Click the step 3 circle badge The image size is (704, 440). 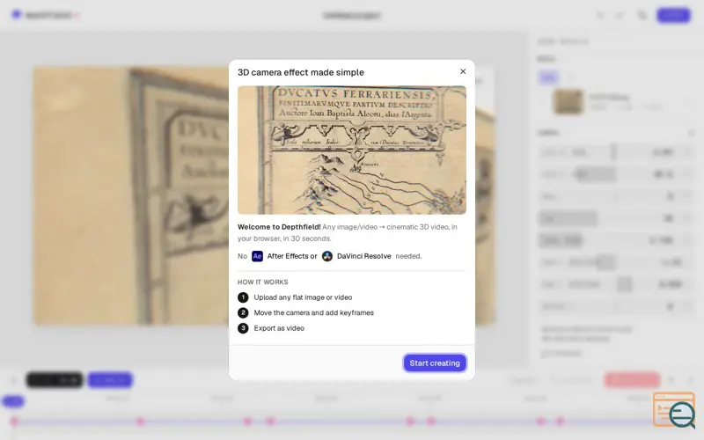click(243, 328)
